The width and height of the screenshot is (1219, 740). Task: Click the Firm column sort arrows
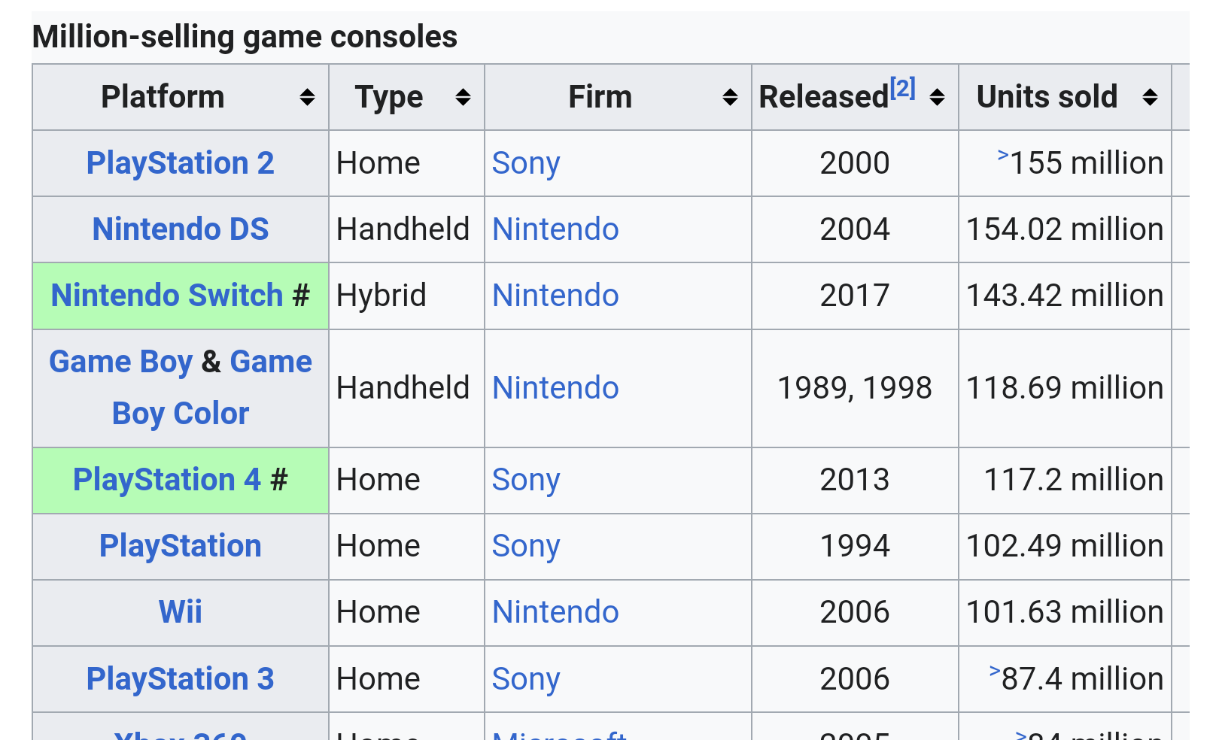coord(729,97)
